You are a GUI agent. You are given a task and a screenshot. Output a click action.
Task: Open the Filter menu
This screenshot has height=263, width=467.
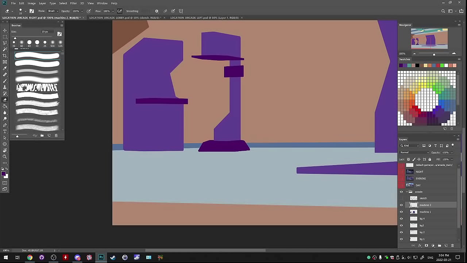click(x=73, y=3)
